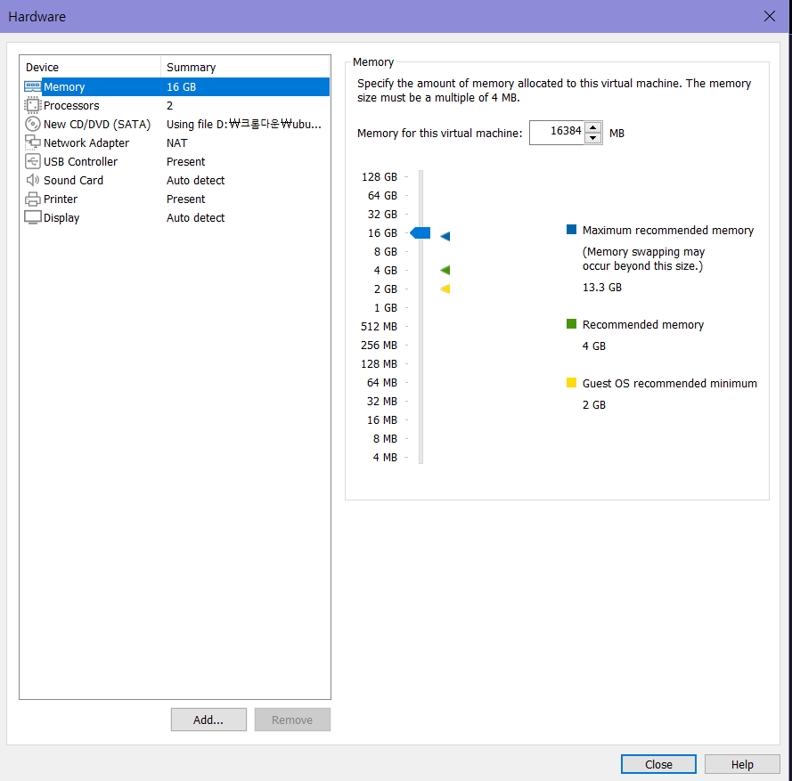Click the Sound Card speaker icon
792x781 pixels.
tap(33, 180)
